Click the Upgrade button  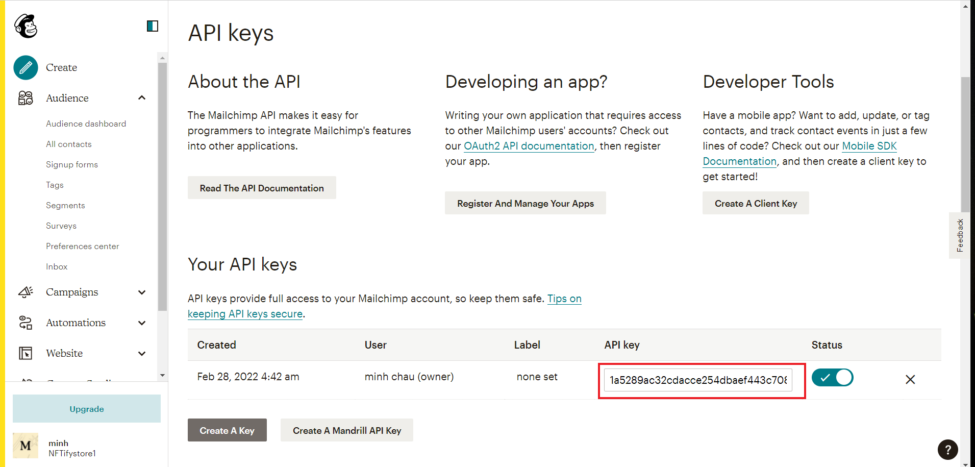pyautogui.click(x=87, y=409)
